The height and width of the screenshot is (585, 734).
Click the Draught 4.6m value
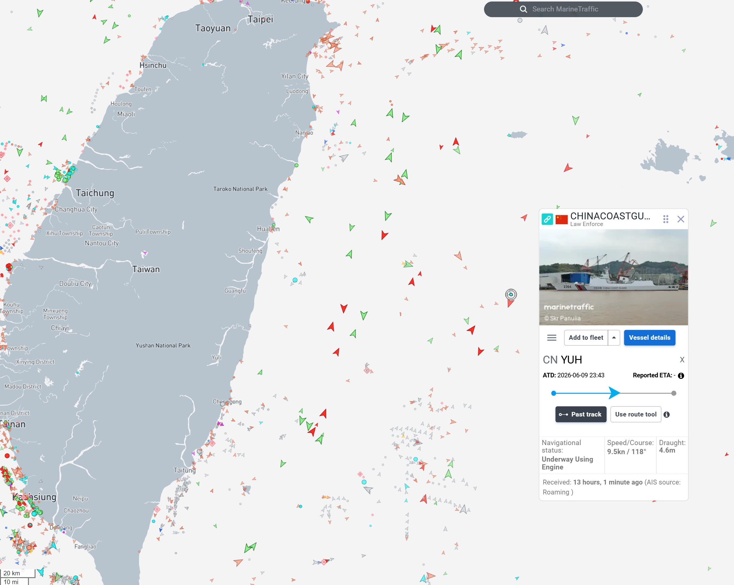667,450
